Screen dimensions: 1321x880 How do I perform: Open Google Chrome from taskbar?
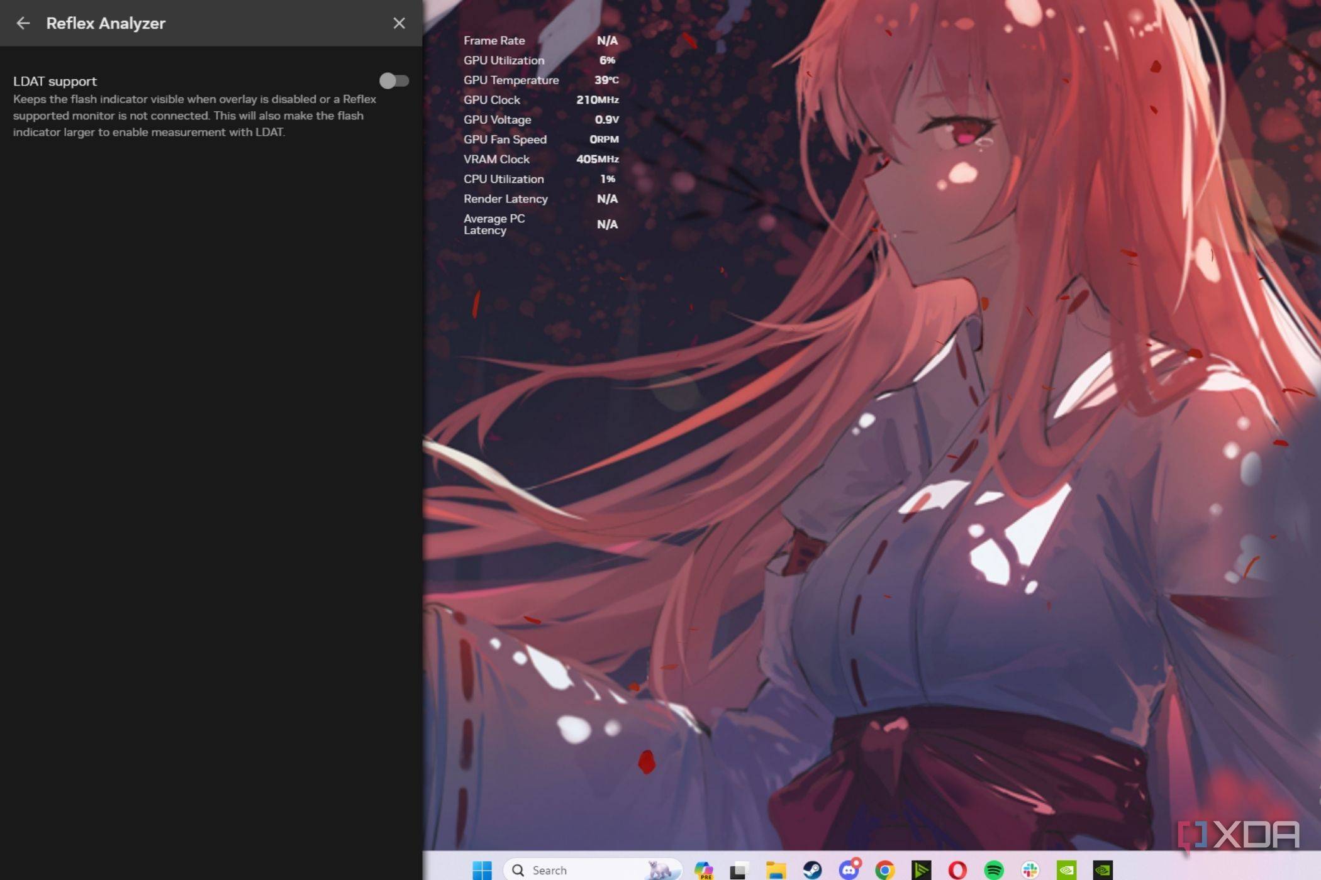coord(884,870)
